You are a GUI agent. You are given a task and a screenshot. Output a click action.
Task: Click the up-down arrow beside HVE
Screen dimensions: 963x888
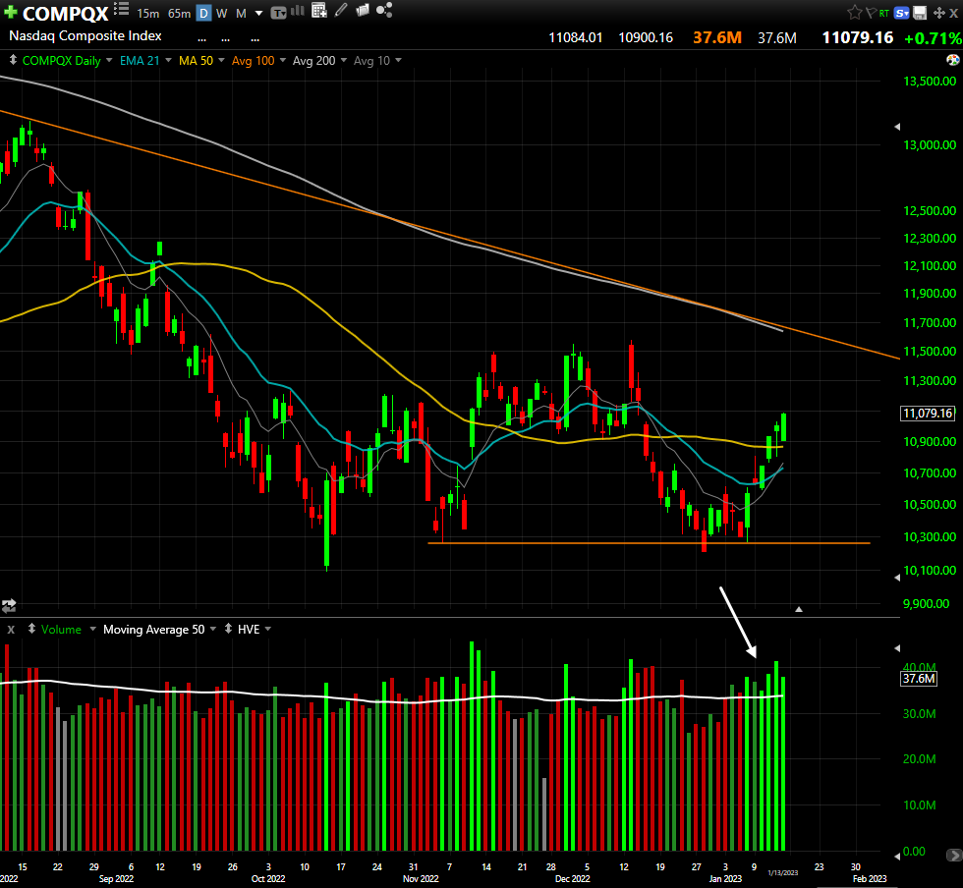click(x=228, y=629)
